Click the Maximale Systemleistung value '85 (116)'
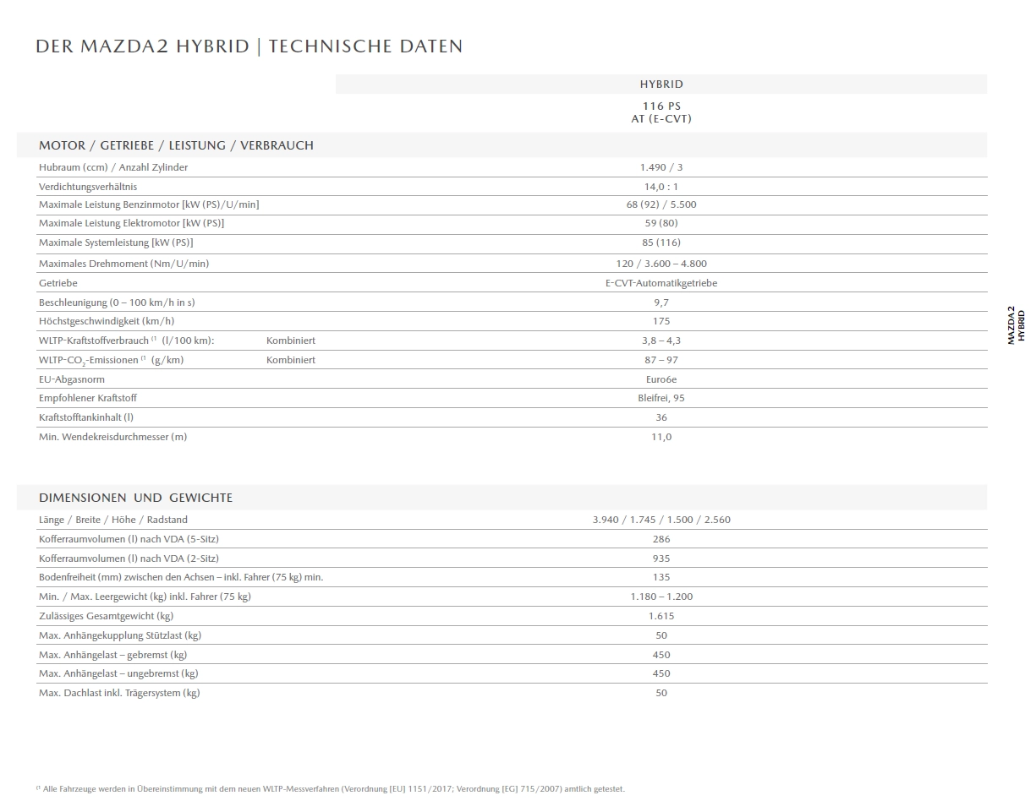Viewport: 1036px width, 801px height. click(661, 242)
